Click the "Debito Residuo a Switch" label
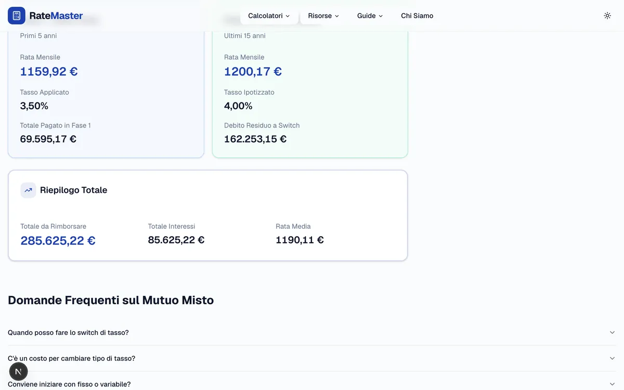 [262, 125]
